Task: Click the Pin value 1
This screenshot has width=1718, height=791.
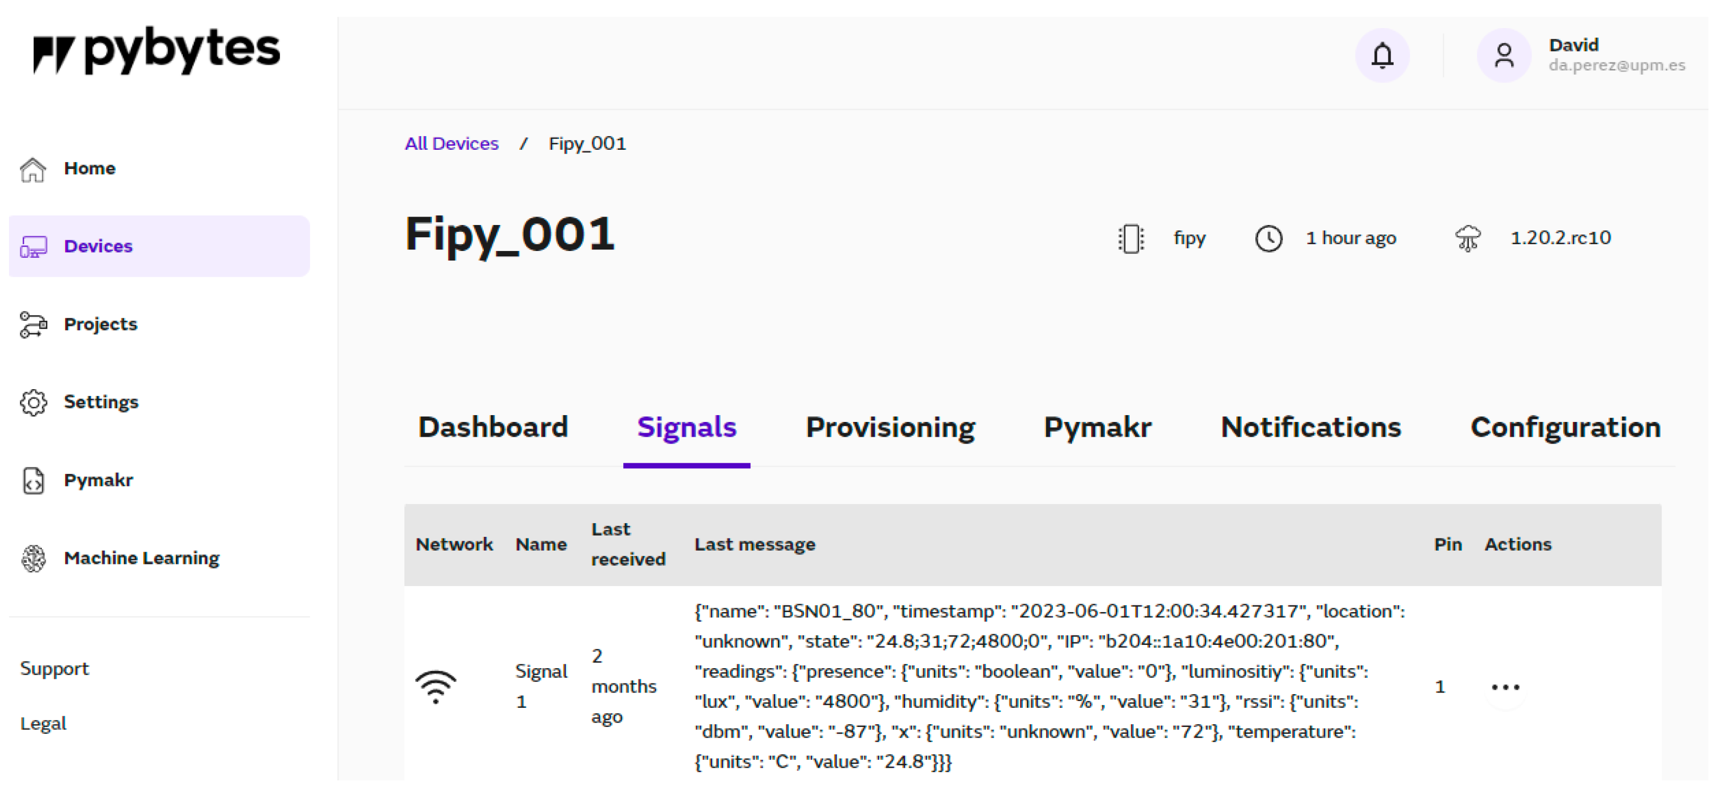Action: [1440, 687]
